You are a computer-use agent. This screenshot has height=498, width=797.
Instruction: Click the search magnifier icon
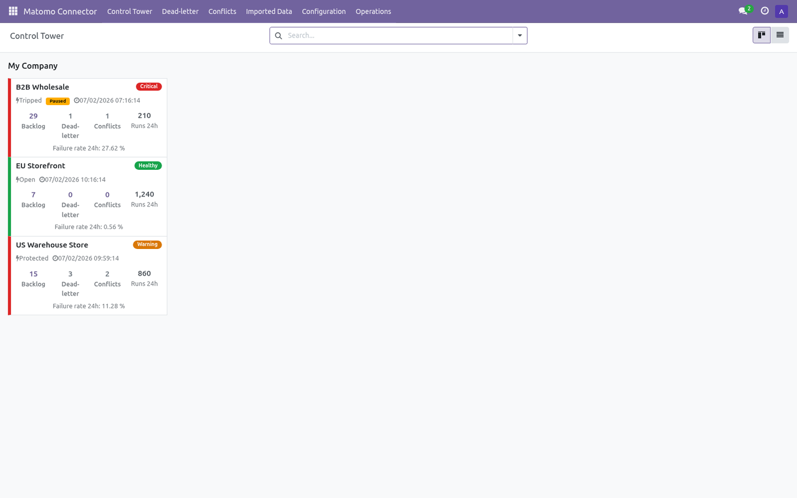coord(278,35)
